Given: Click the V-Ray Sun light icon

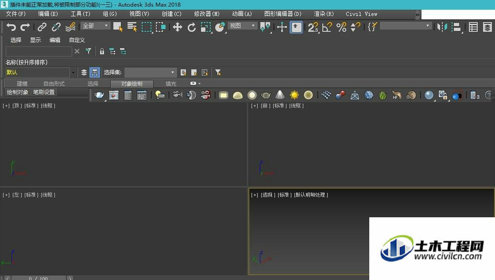Looking at the screenshot, I should 294,95.
